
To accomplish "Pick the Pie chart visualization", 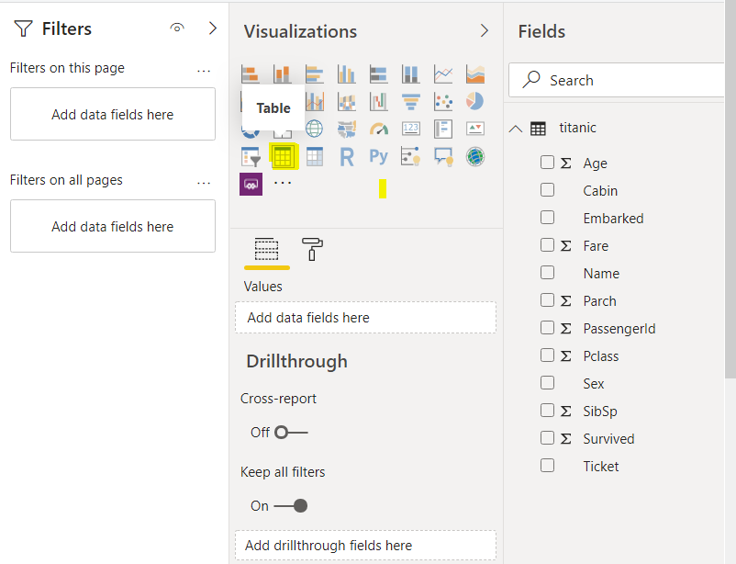I will coord(474,101).
